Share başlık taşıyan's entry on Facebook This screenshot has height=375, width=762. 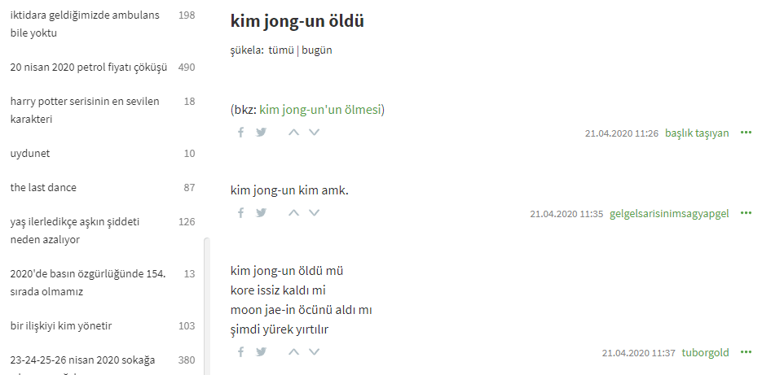tap(240, 132)
